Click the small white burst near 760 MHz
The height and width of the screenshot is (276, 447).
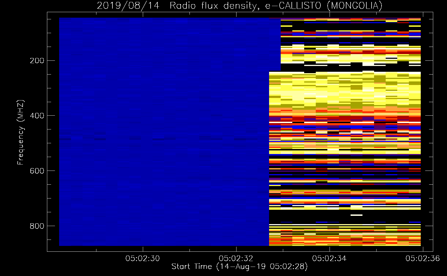(356, 215)
